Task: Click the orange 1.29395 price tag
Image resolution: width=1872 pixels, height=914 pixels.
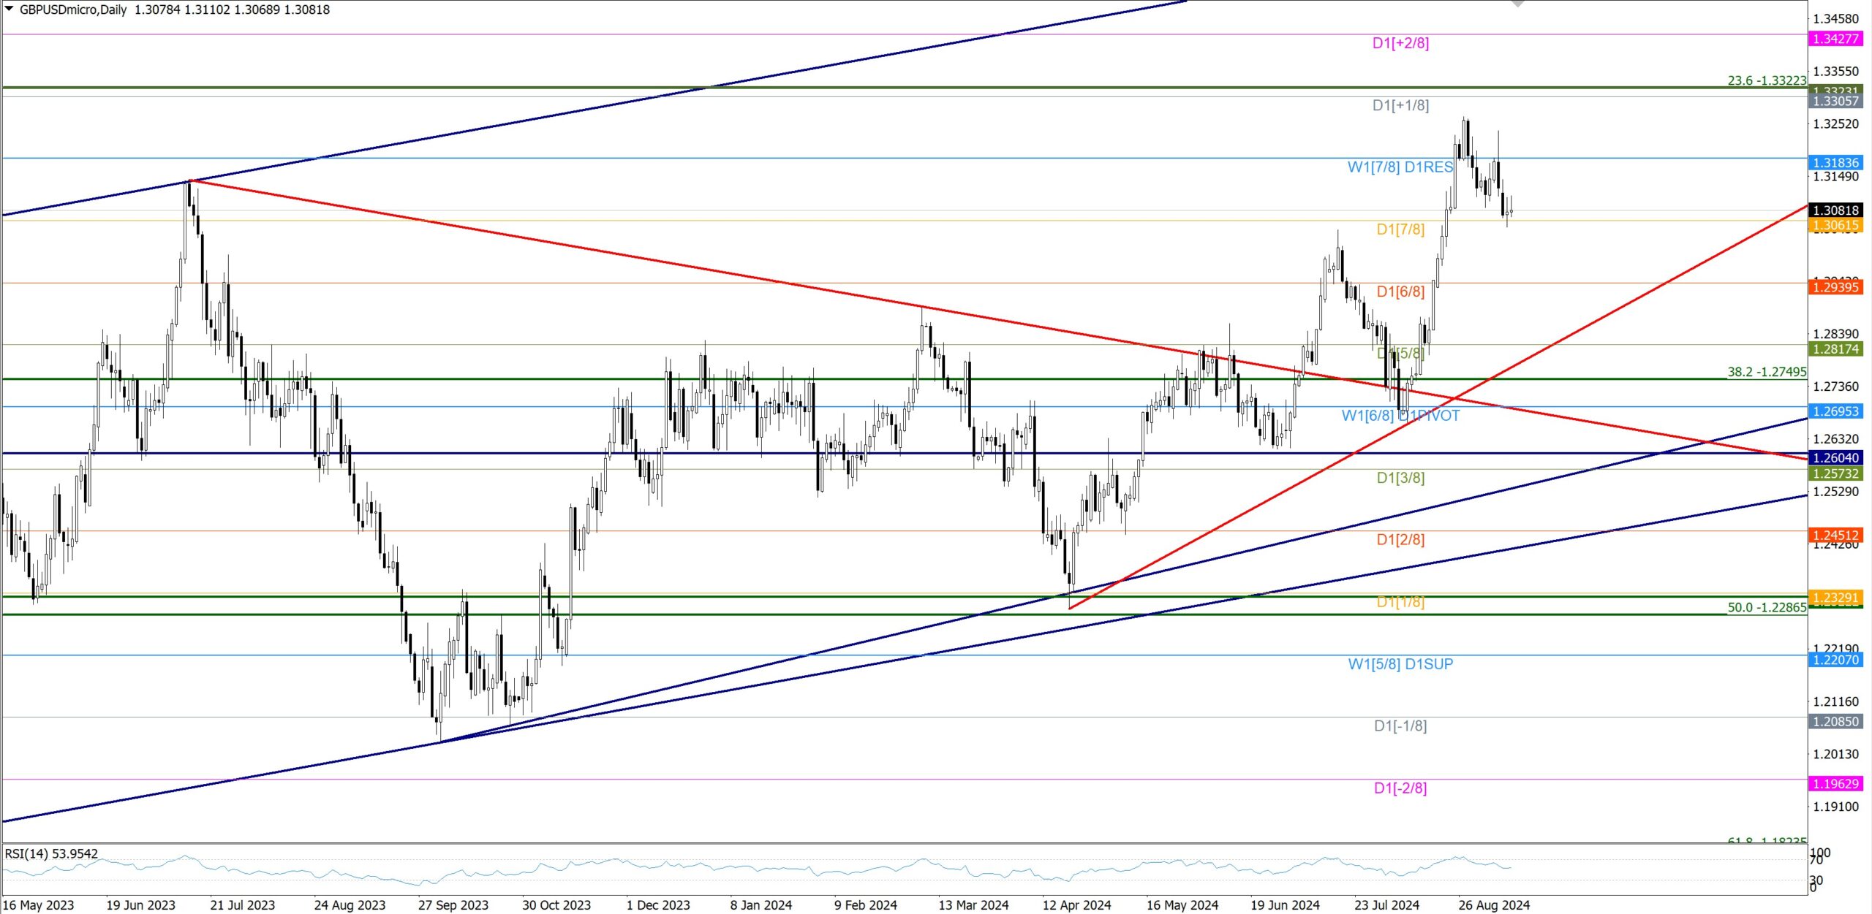Action: 1835,287
